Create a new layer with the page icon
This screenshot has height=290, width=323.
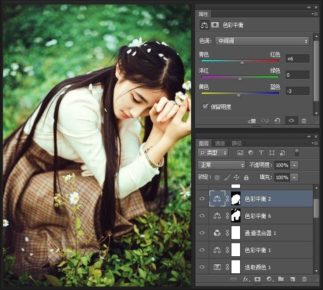tap(292, 279)
